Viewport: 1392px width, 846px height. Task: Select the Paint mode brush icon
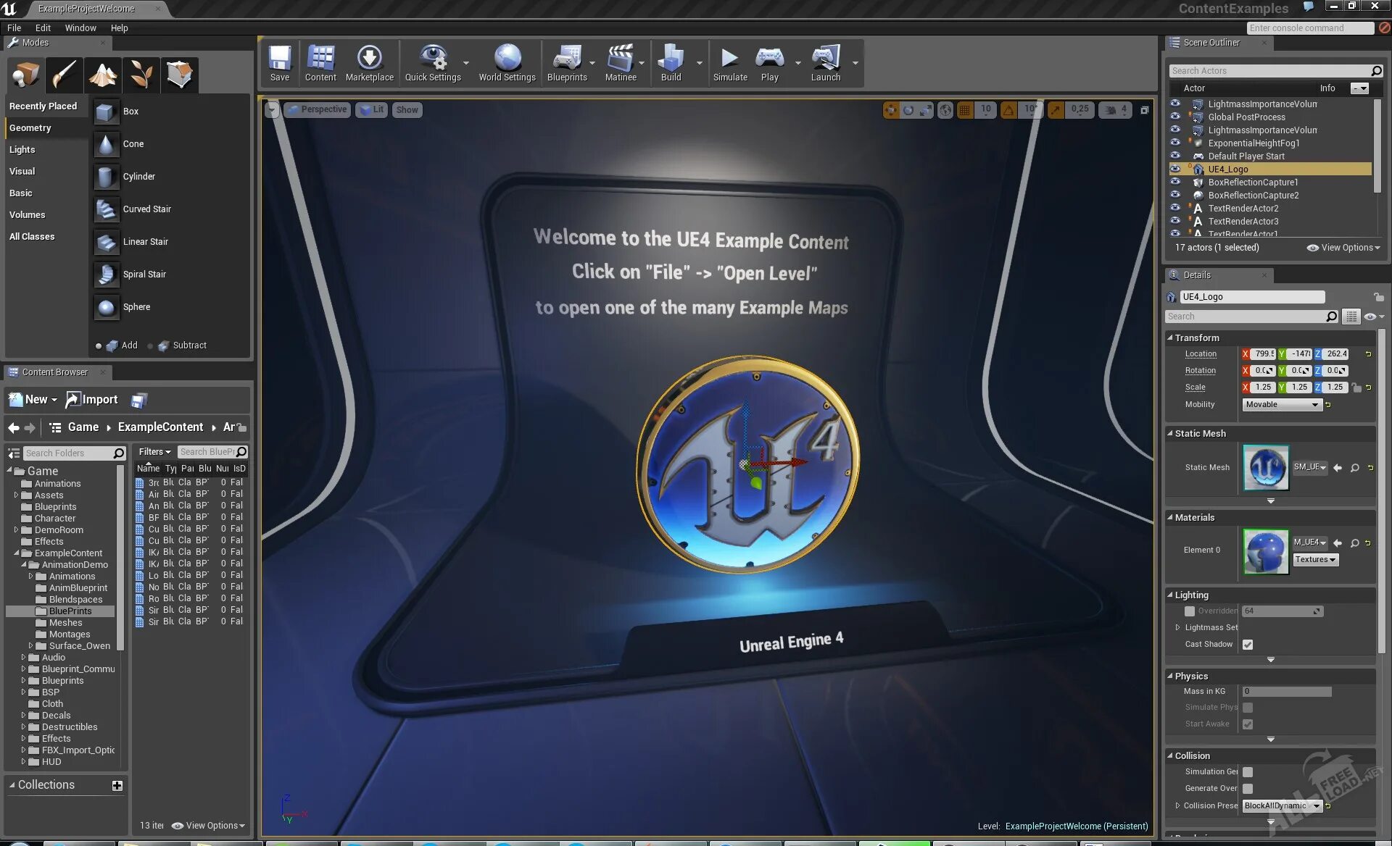64,74
